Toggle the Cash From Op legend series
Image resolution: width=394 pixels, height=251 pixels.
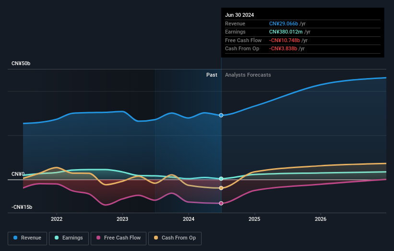[175, 238]
